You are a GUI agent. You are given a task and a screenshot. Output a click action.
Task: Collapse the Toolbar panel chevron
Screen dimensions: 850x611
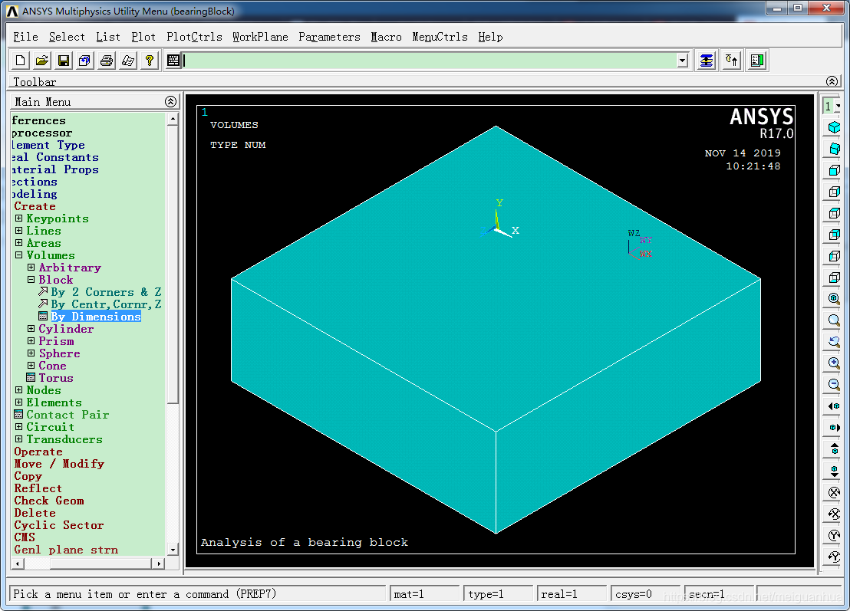point(832,81)
